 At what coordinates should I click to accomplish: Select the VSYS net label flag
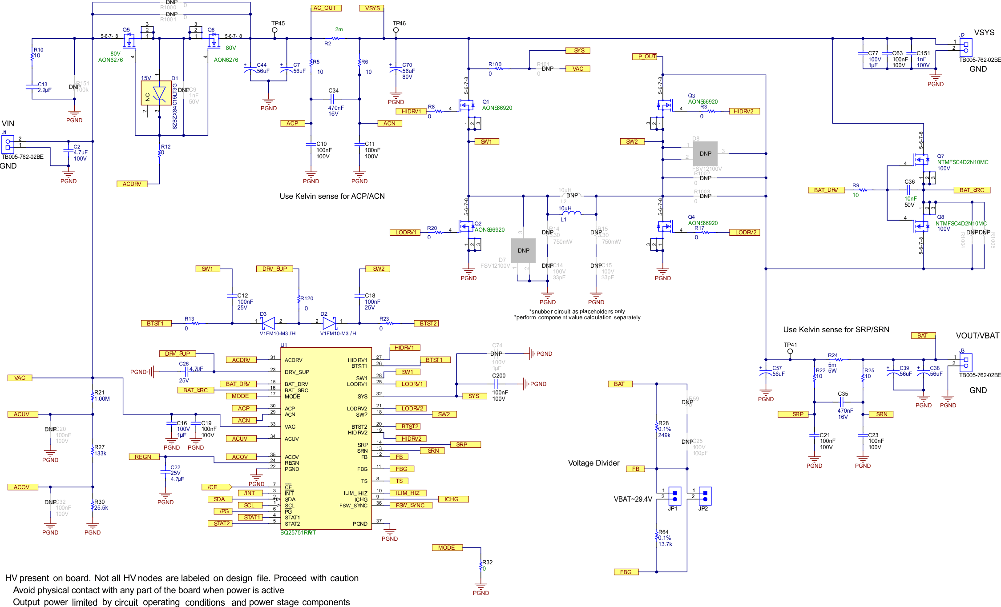pyautogui.click(x=372, y=8)
